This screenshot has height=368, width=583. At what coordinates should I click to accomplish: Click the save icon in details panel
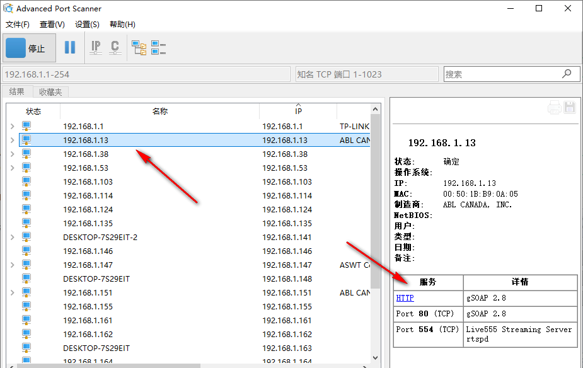[570, 107]
